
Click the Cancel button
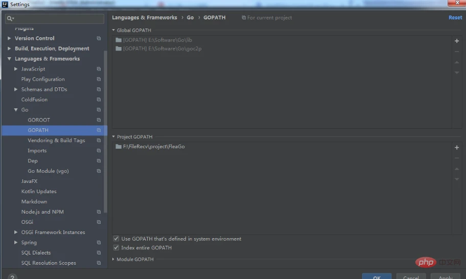411,276
